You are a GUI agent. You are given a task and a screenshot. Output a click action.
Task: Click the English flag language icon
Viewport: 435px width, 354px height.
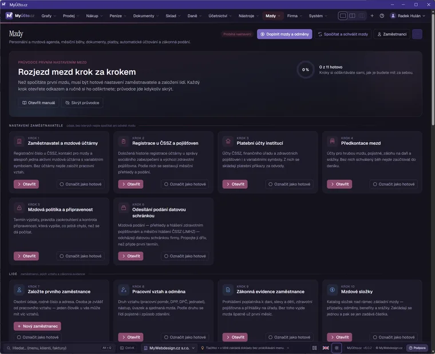(326, 348)
